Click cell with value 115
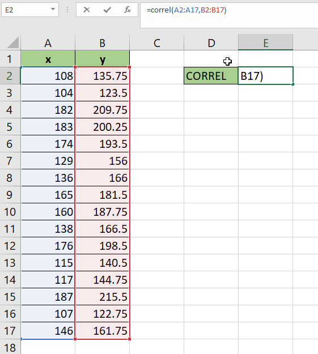This screenshot has width=318, height=354. tap(48, 263)
